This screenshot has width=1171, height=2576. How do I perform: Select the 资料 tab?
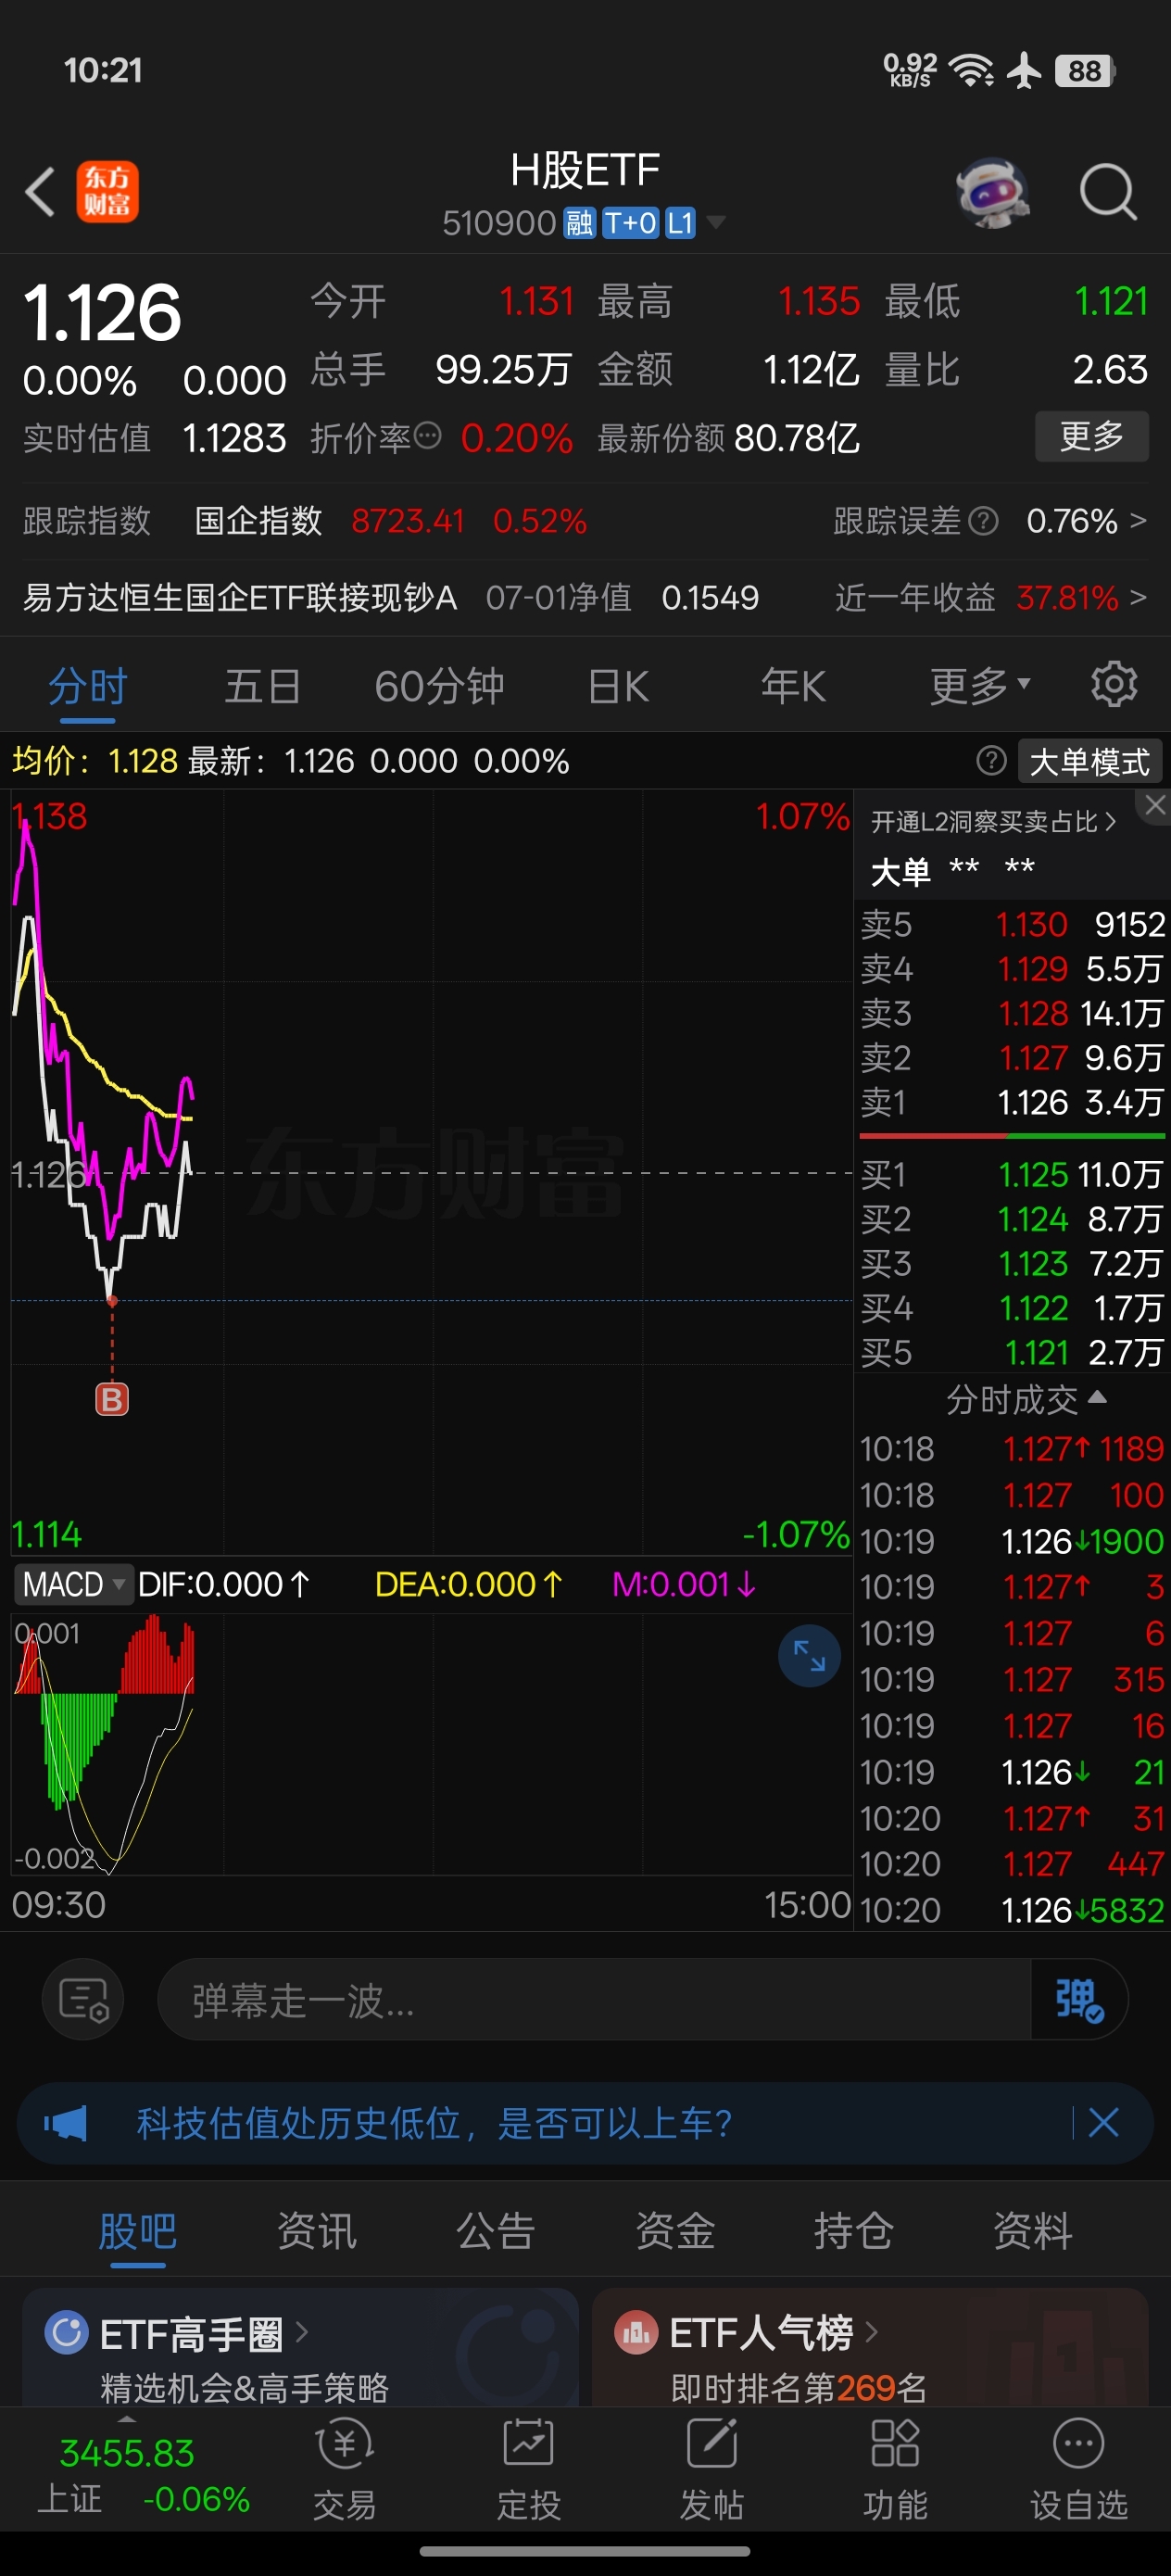point(1032,2230)
